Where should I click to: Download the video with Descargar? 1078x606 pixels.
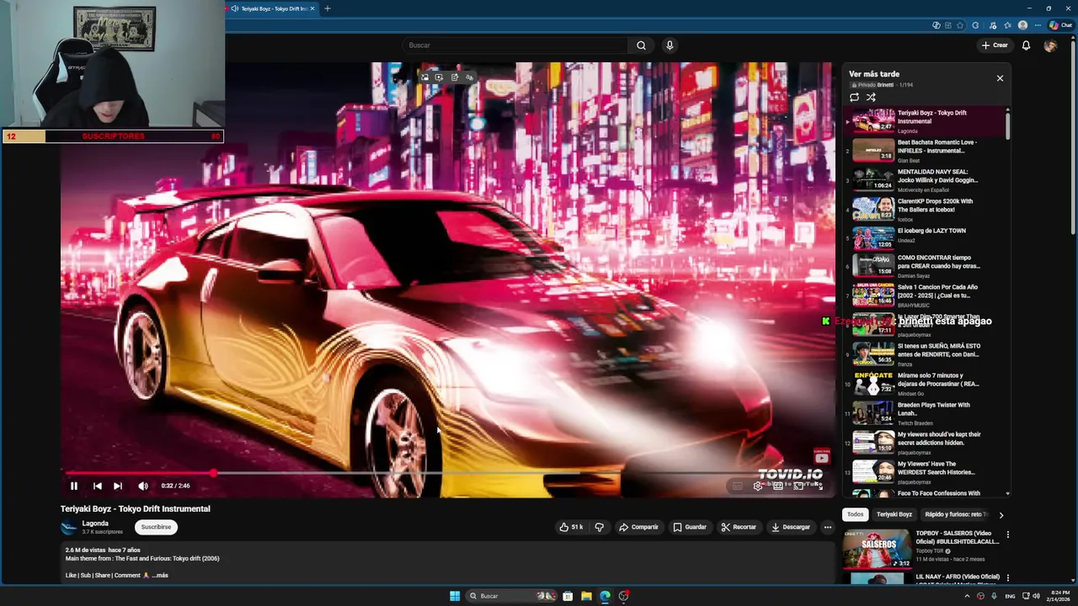791,527
